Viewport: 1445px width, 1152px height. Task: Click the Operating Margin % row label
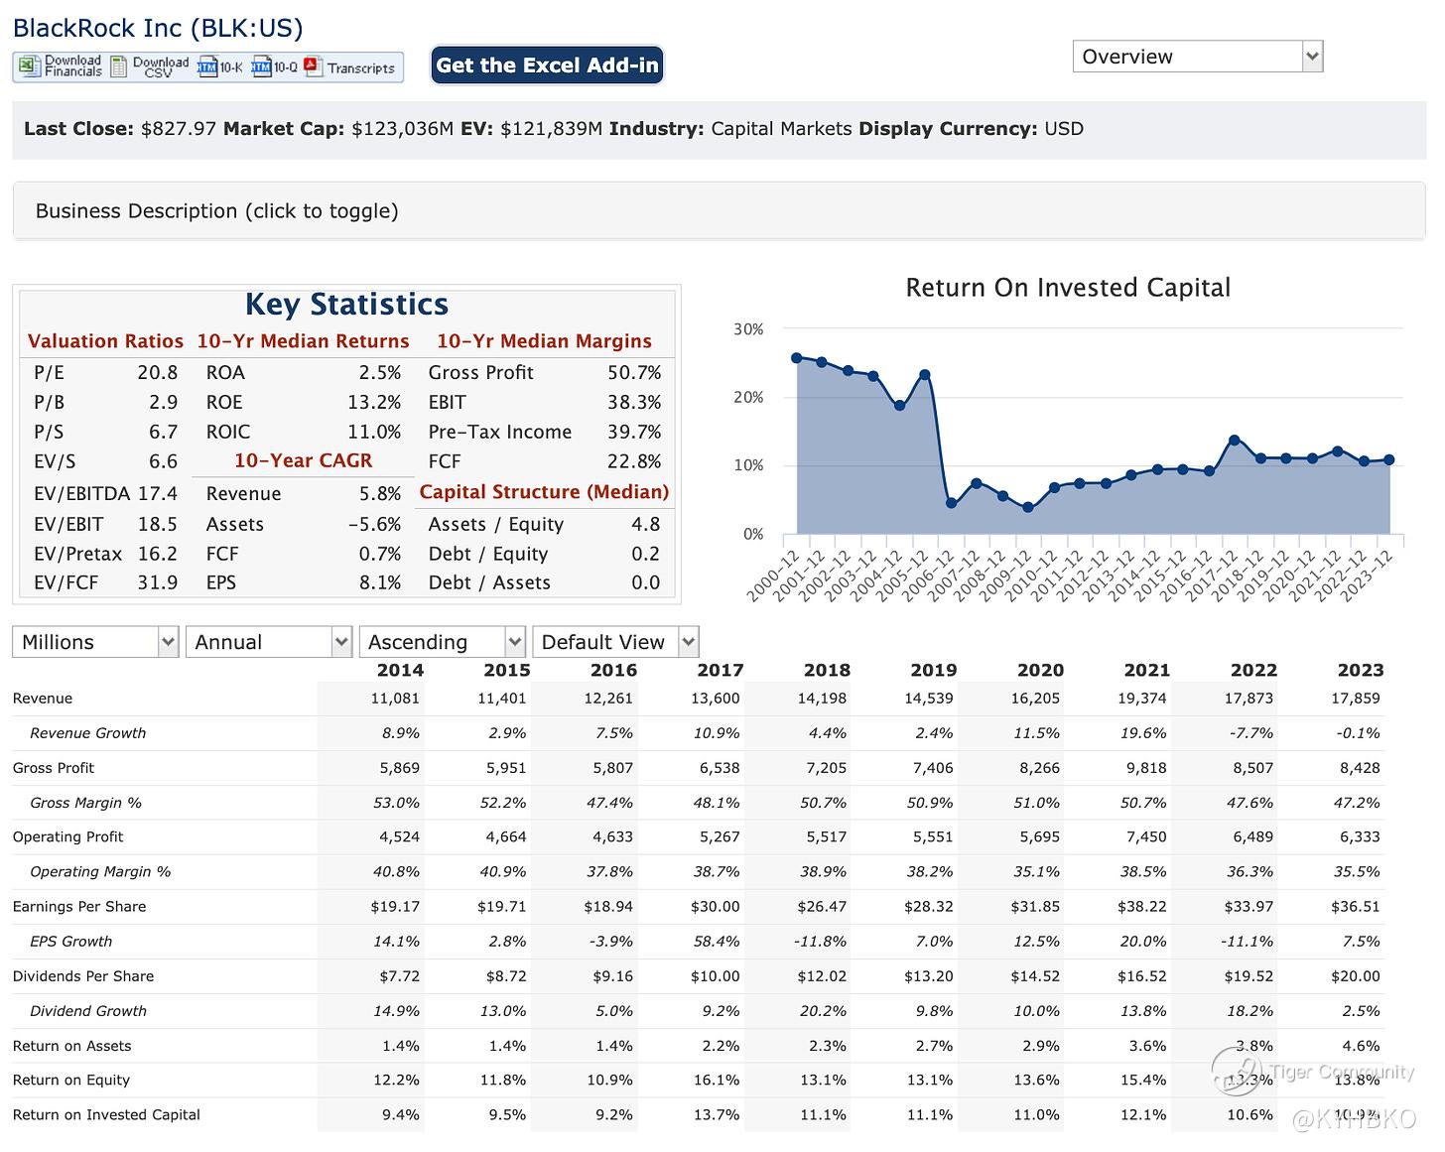click(x=100, y=872)
